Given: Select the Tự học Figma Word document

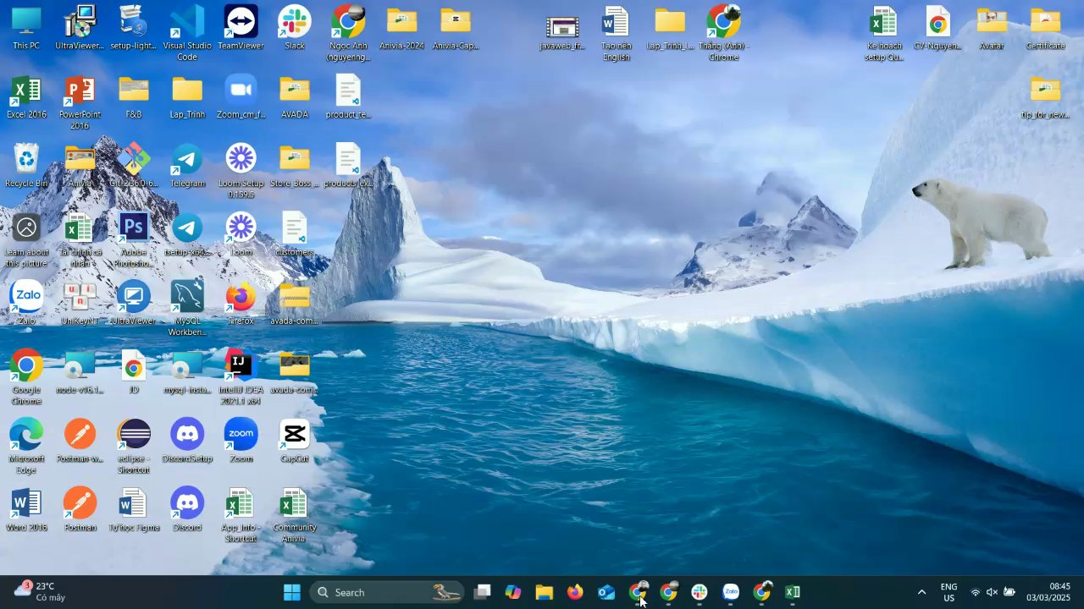Looking at the screenshot, I should tap(134, 508).
